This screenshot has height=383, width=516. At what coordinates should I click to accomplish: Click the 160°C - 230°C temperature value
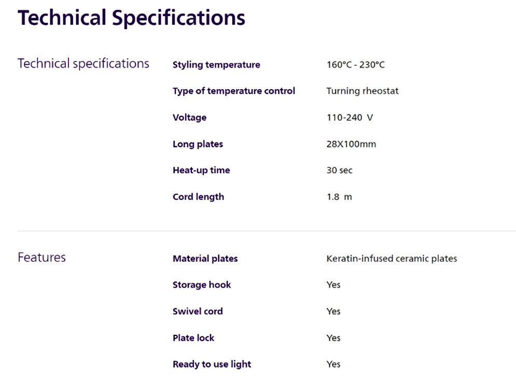pos(355,65)
